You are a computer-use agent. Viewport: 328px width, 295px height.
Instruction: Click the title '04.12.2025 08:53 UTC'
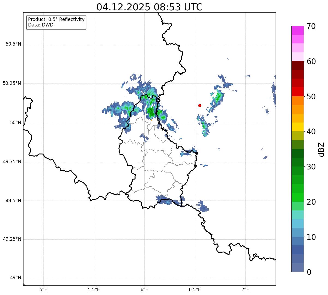coord(150,7)
